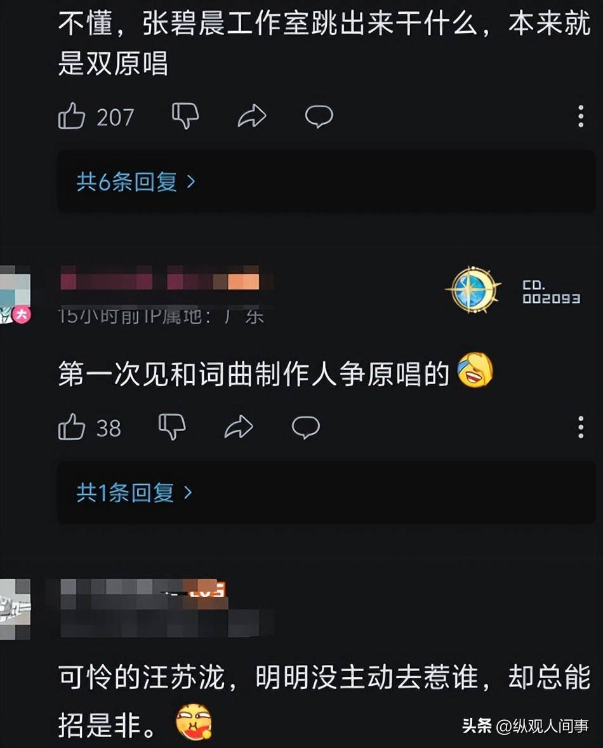Expand the 共6条回复 thread
Viewport: 603px width, 748px height.
(326, 182)
